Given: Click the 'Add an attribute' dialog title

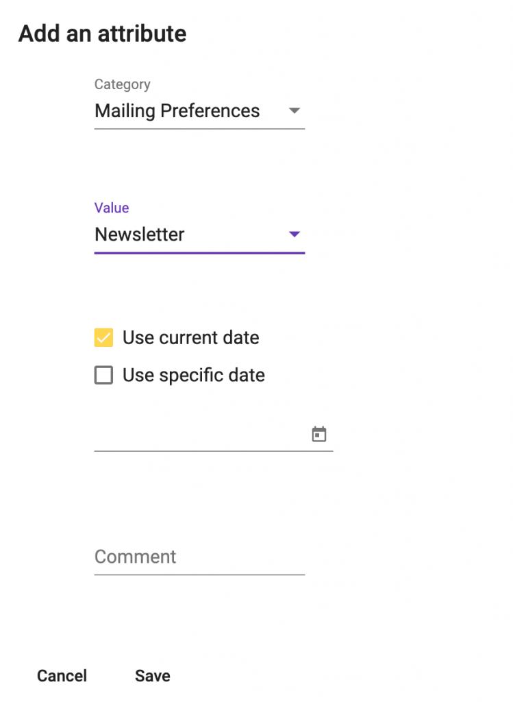Looking at the screenshot, I should [x=103, y=34].
